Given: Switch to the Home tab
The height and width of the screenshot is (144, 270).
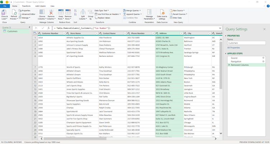Looking at the screenshot, I should (15, 6).
